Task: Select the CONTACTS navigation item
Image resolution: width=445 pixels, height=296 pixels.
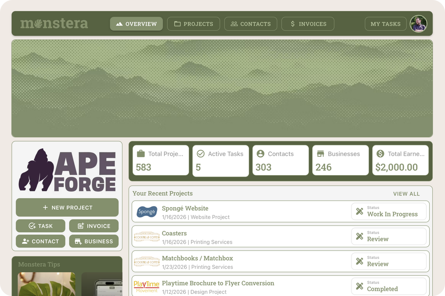Action: (x=251, y=23)
